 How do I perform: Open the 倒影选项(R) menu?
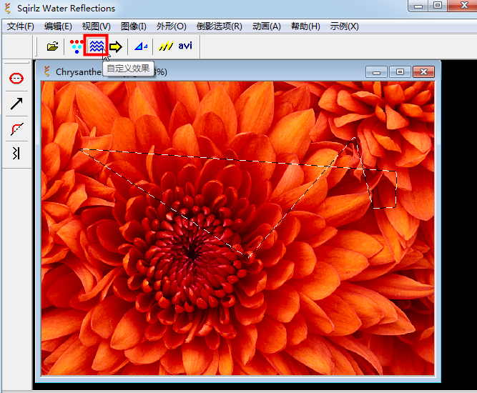point(219,26)
